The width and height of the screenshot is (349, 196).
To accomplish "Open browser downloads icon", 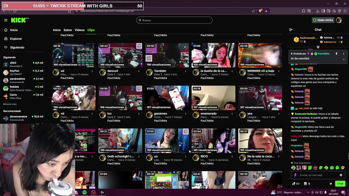I will pos(318,11).
